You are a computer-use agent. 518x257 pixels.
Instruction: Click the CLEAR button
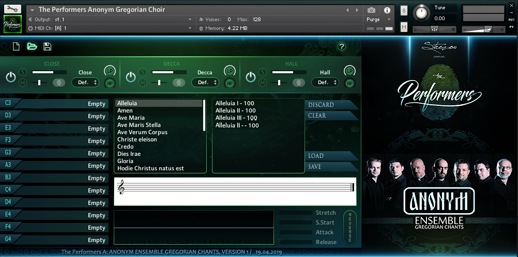[x=331, y=116]
